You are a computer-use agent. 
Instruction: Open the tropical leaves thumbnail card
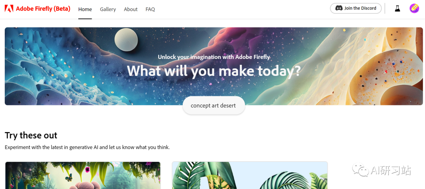pos(249,175)
